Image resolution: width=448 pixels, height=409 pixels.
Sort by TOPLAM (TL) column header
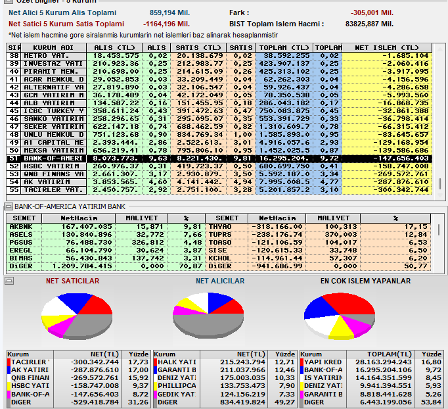(284, 47)
